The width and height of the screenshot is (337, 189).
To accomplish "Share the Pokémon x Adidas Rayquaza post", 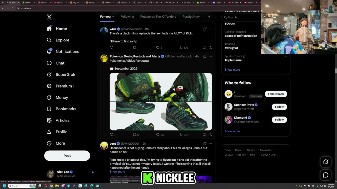I will [210, 135].
